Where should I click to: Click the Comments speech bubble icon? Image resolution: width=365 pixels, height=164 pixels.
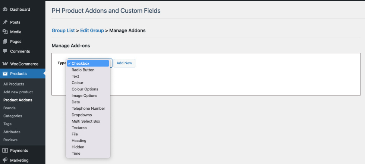[x=5, y=51]
